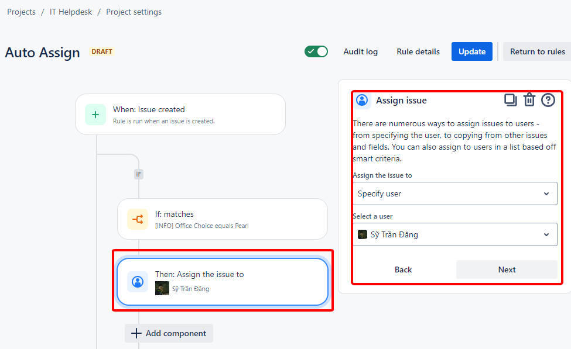
Task: Click the duplicate component icon
Action: point(511,100)
